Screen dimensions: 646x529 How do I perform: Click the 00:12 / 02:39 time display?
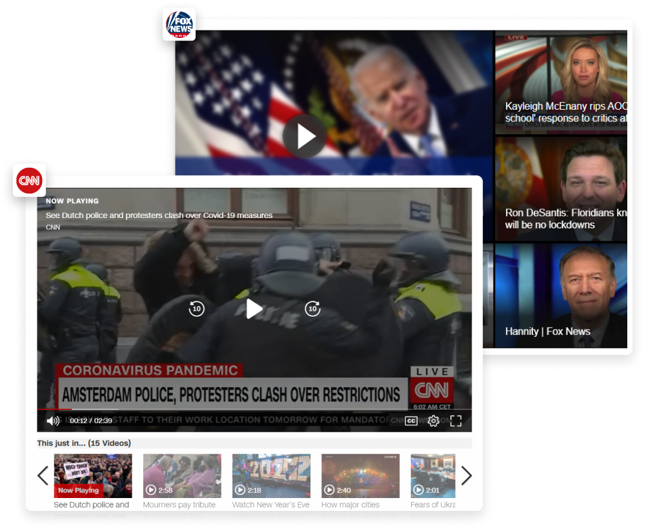(x=90, y=421)
